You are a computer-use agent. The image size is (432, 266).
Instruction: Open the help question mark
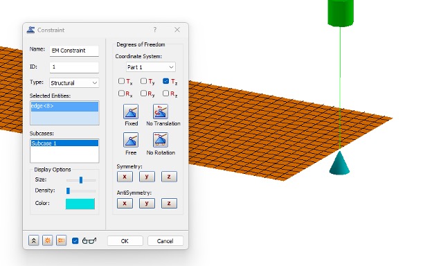coord(155,30)
